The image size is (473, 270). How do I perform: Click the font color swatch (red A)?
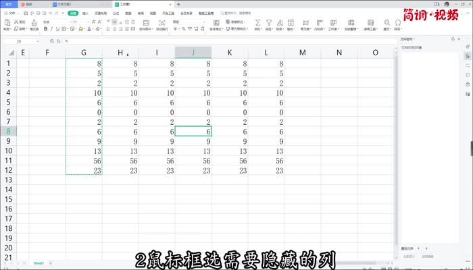click(x=89, y=30)
